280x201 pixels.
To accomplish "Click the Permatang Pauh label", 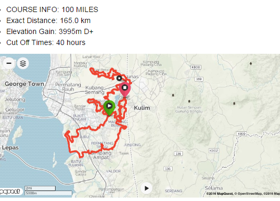I will click(x=68, y=87).
